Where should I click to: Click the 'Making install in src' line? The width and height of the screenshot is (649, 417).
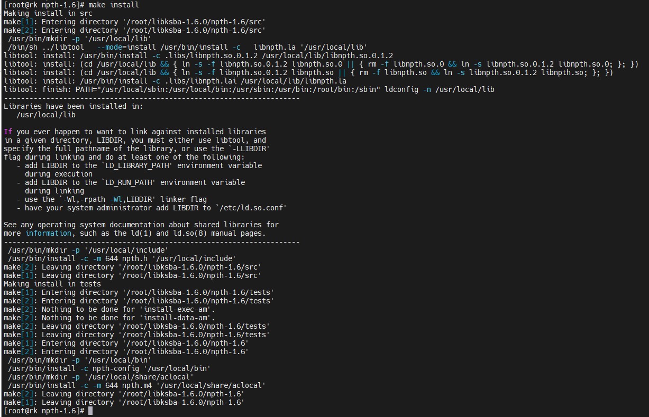[48, 13]
